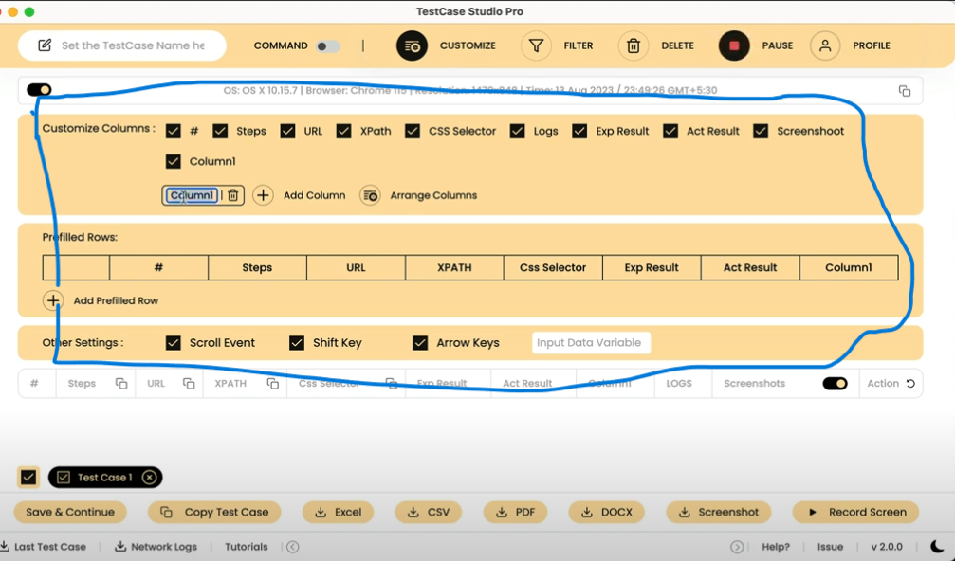
Task: Click the Save & Continue button
Action: 69,512
